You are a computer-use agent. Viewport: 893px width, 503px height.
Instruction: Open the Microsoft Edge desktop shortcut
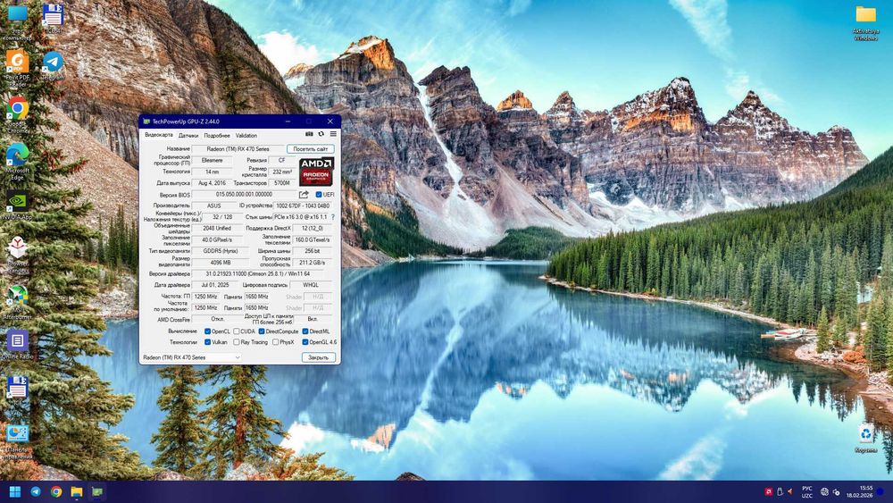(x=17, y=161)
